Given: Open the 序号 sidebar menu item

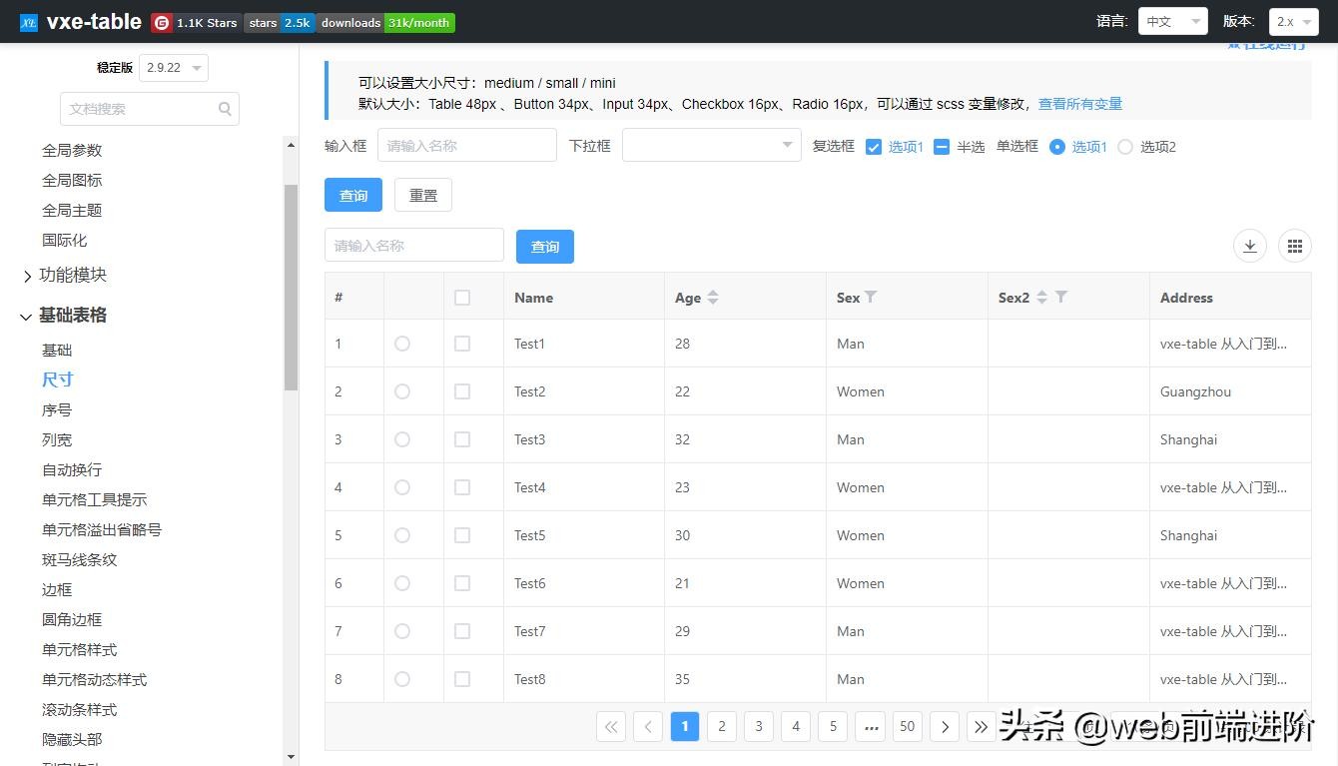Looking at the screenshot, I should click(x=57, y=409).
